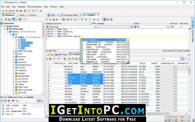Click the cut scissors icon
Image resolution: width=195 pixels, height=122 pixels.
75,19
